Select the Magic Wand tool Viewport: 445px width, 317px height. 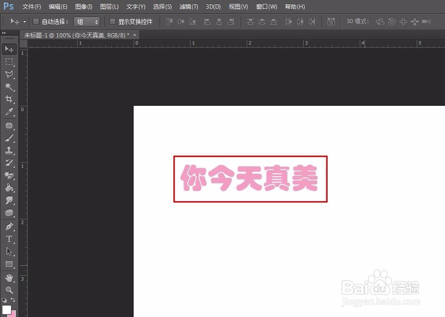point(9,86)
